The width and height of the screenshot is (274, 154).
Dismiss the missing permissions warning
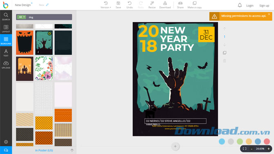(269, 14)
